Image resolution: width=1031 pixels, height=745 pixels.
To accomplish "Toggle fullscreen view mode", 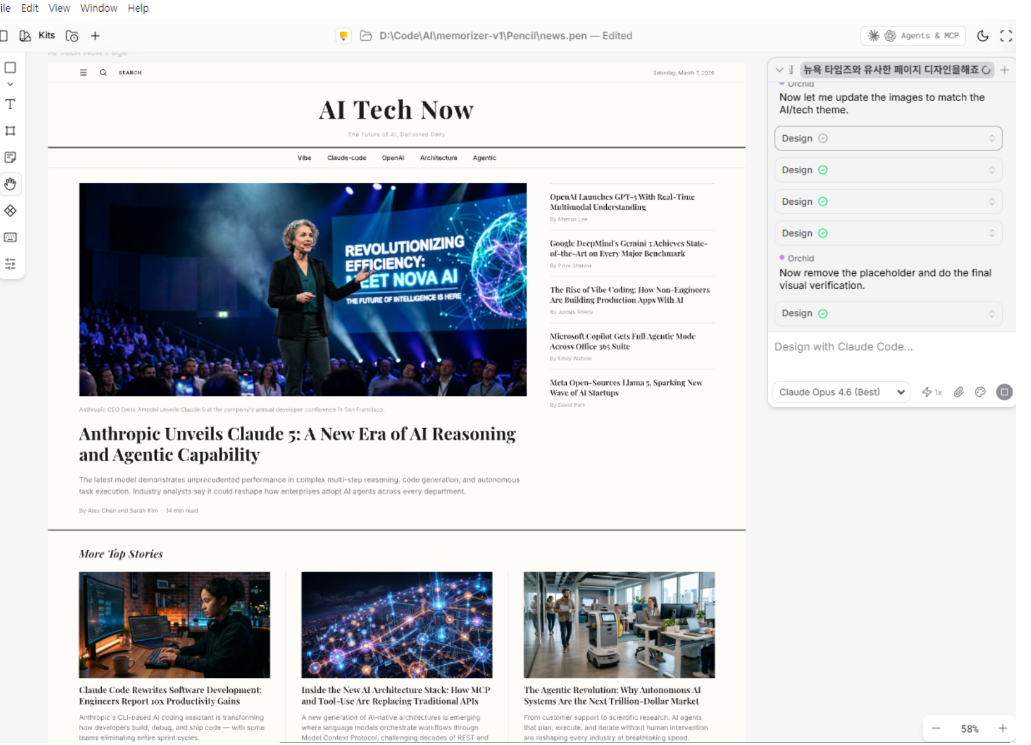I will coord(1006,36).
